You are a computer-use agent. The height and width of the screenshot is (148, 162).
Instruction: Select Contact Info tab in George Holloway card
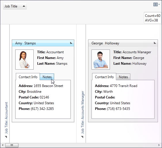104,77
